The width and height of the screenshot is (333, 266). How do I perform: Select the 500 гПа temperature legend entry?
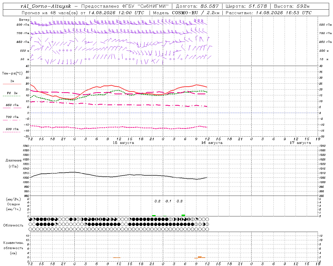[x=12, y=130]
